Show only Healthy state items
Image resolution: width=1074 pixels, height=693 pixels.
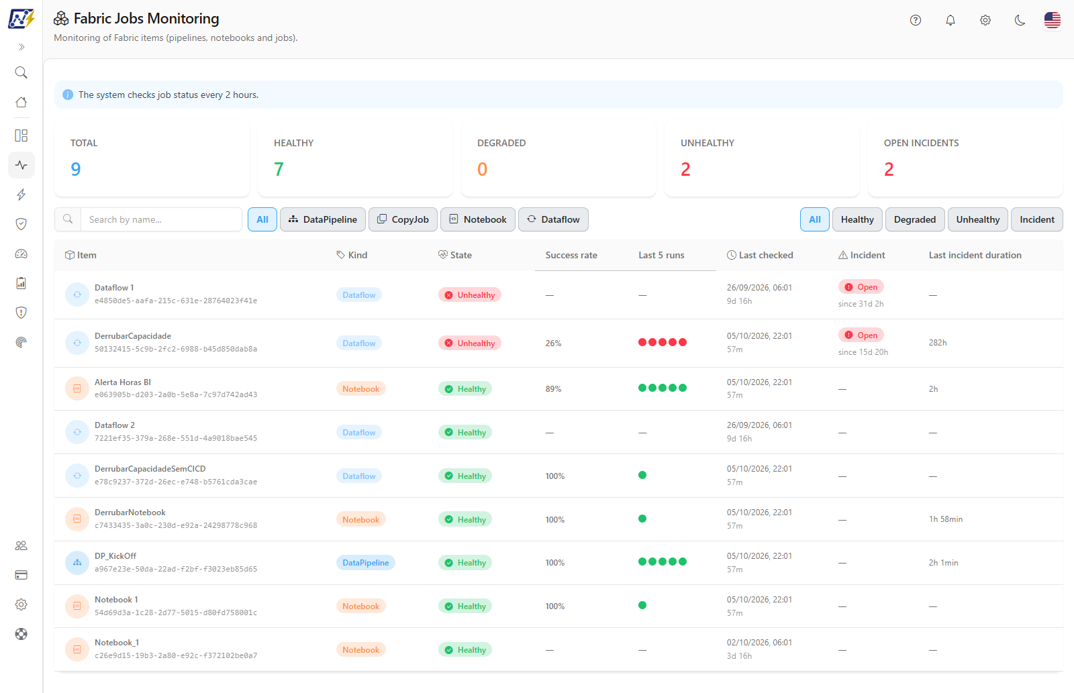(857, 219)
